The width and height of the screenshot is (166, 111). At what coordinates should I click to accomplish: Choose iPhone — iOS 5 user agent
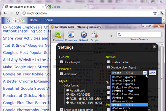pos(129,102)
